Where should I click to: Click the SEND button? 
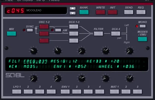tap(129, 12)
